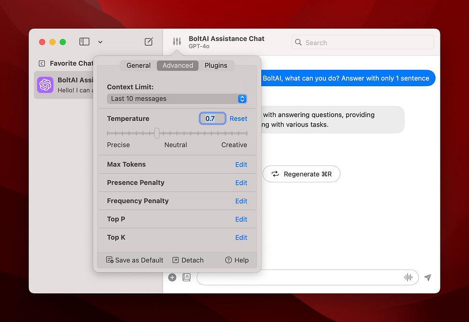Select the BoltAI Assistance chat avatar

coord(45,85)
